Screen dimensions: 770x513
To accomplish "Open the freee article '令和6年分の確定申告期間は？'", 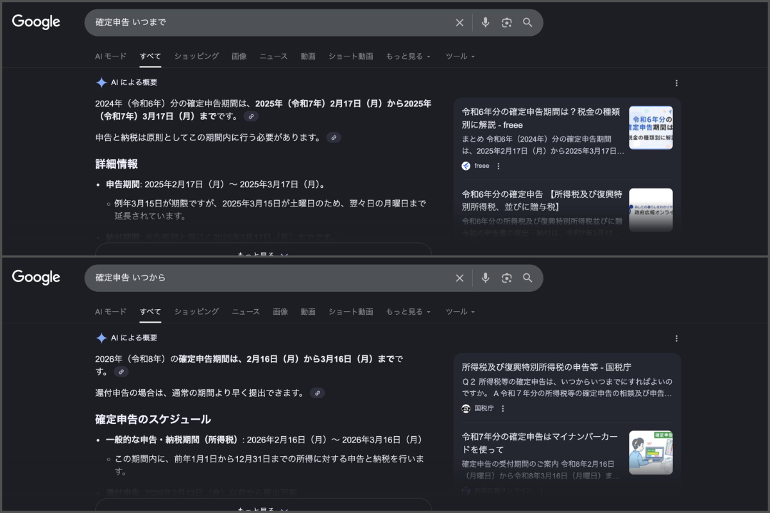I will (x=540, y=118).
